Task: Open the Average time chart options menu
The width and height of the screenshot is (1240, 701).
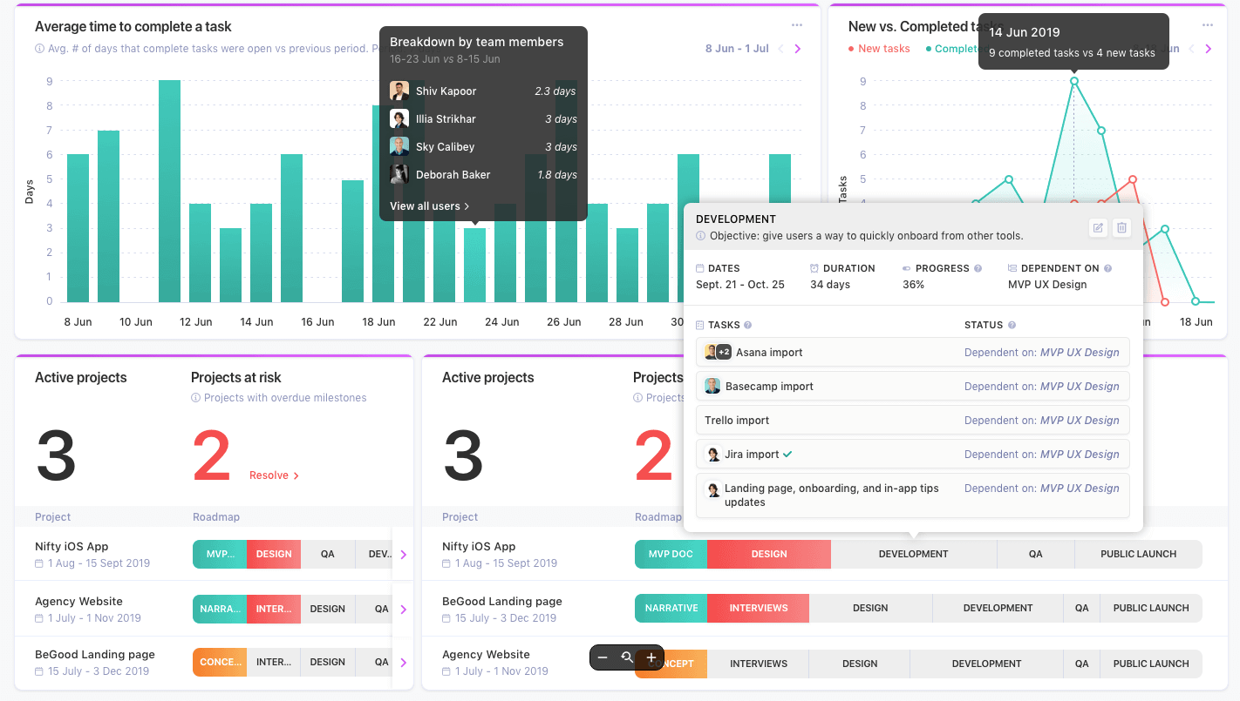Action: (x=796, y=25)
